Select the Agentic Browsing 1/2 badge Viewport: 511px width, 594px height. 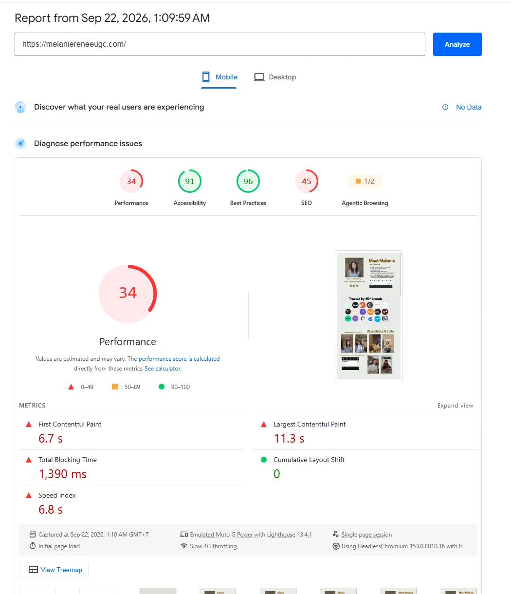pos(365,182)
